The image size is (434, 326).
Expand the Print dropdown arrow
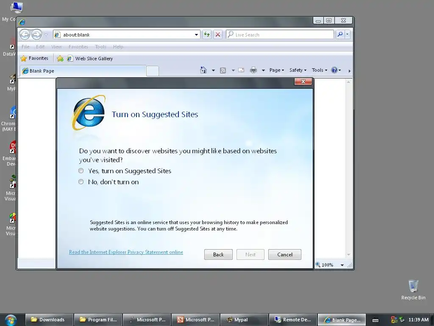[x=263, y=70]
